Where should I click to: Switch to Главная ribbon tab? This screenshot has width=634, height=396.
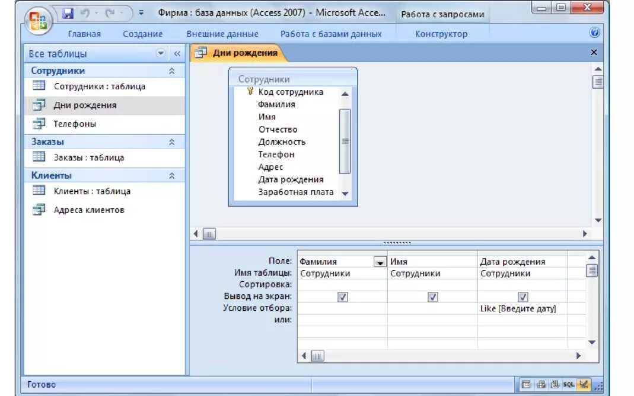(x=84, y=34)
